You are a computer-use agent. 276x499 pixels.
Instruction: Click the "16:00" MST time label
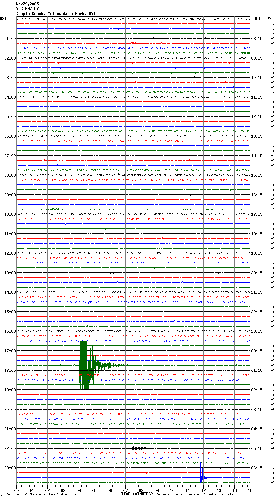tap(10, 331)
